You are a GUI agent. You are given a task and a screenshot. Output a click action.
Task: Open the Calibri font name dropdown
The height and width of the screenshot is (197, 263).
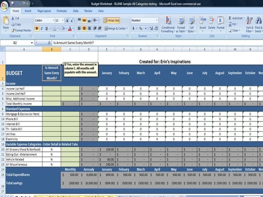(54, 20)
